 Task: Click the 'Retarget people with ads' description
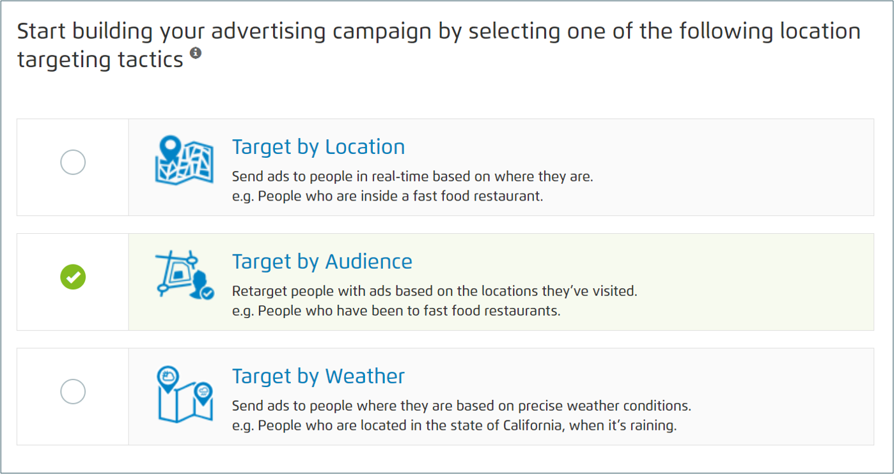coord(435,291)
